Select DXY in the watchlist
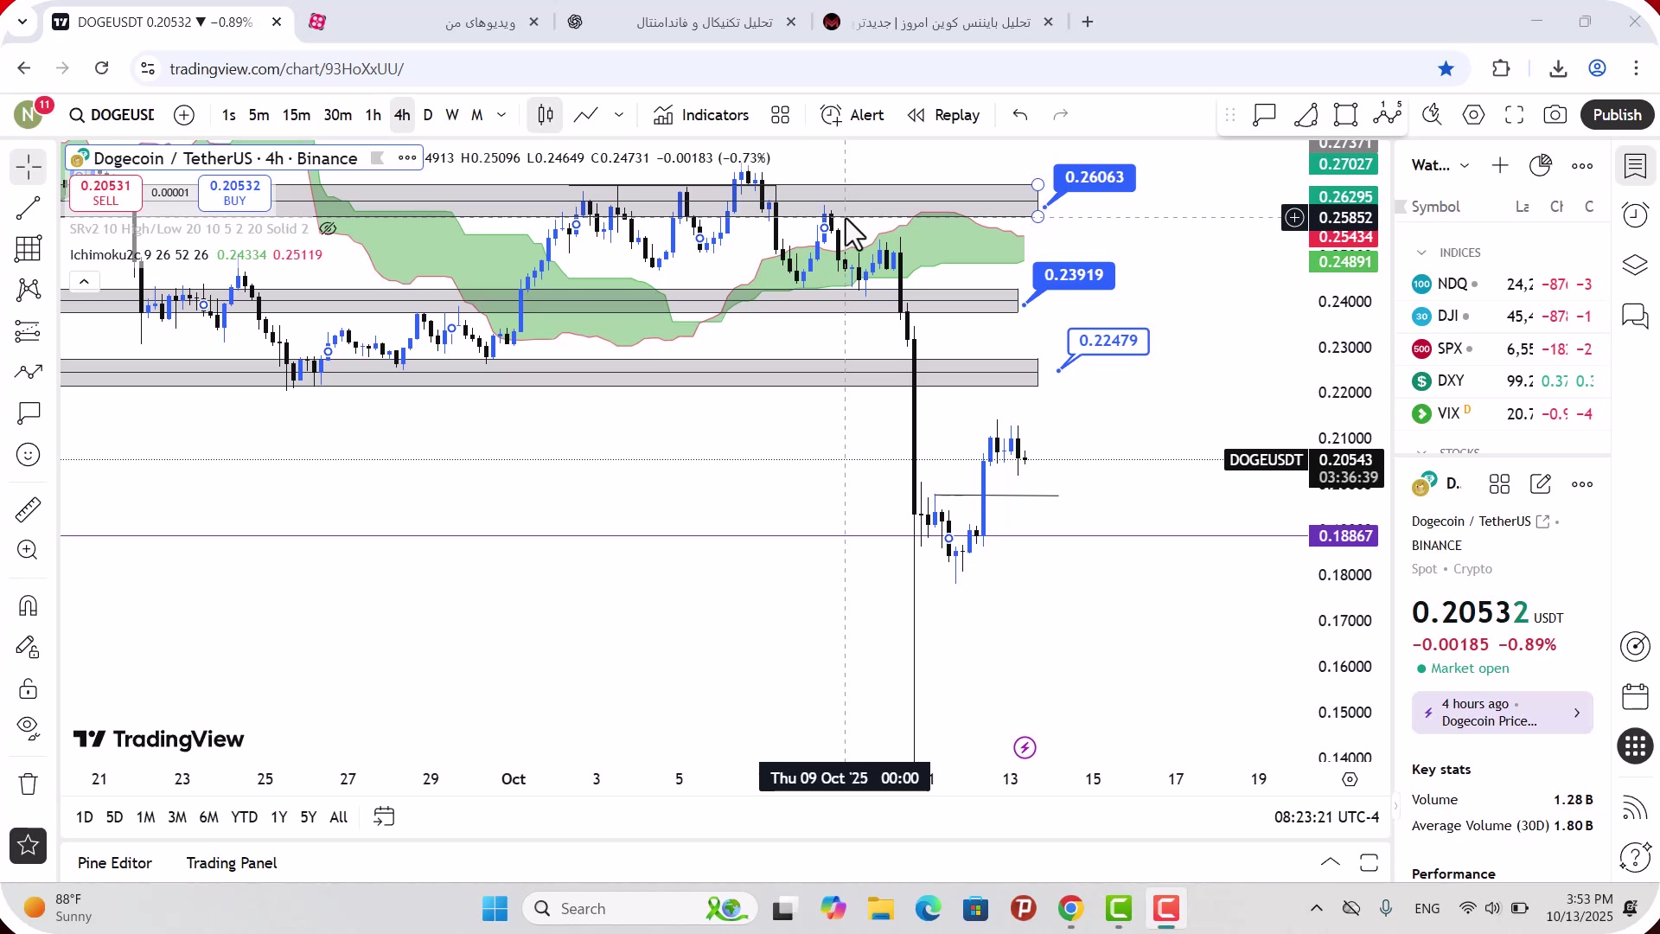This screenshot has height=934, width=1660. (1503, 381)
